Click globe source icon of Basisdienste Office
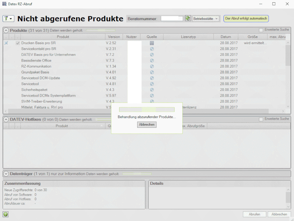The image size is (294, 221). (152, 60)
